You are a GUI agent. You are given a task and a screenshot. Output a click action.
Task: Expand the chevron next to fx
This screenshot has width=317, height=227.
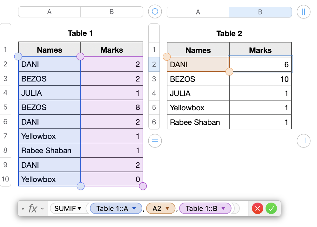(x=42, y=209)
